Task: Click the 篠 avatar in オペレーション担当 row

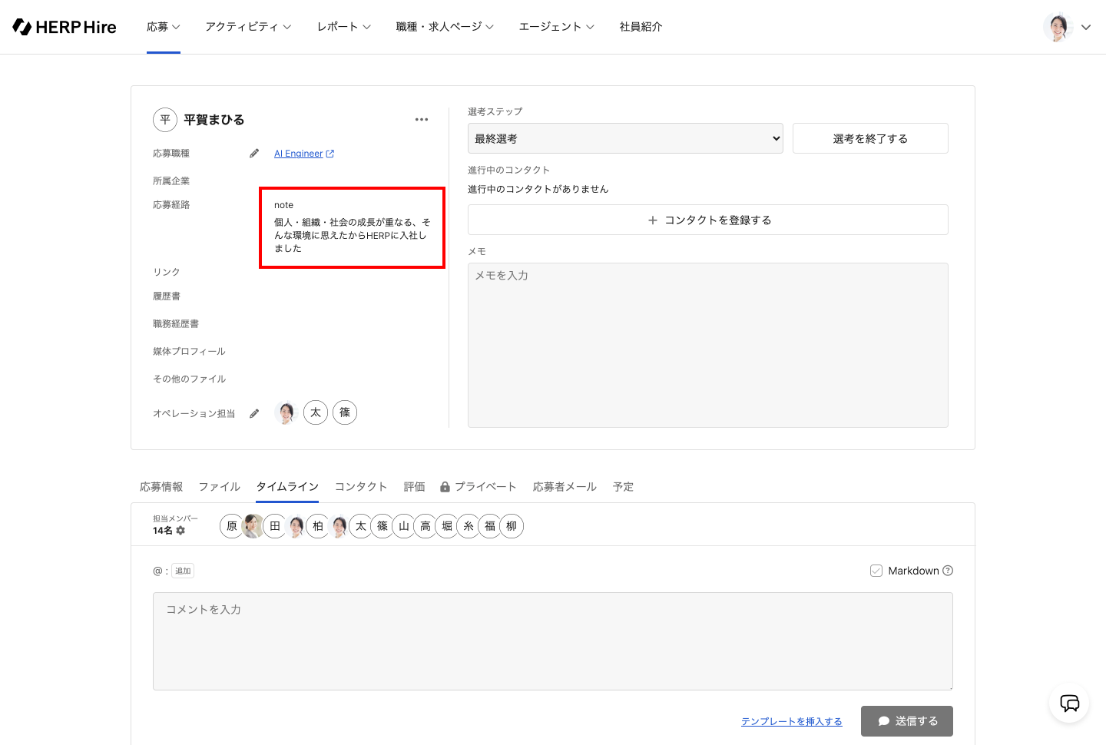Action: (345, 412)
